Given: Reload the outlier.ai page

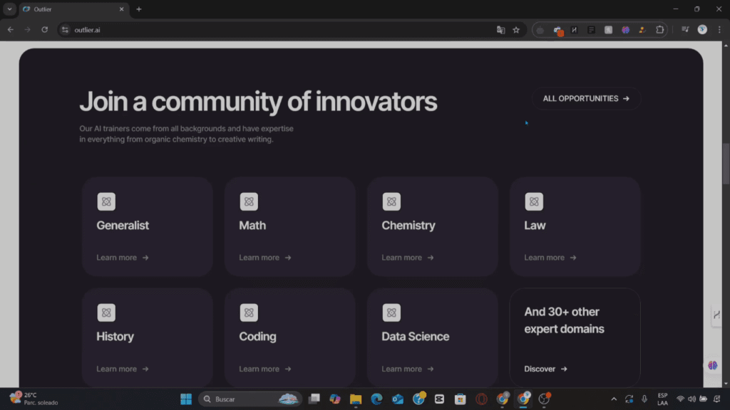Looking at the screenshot, I should pos(45,30).
